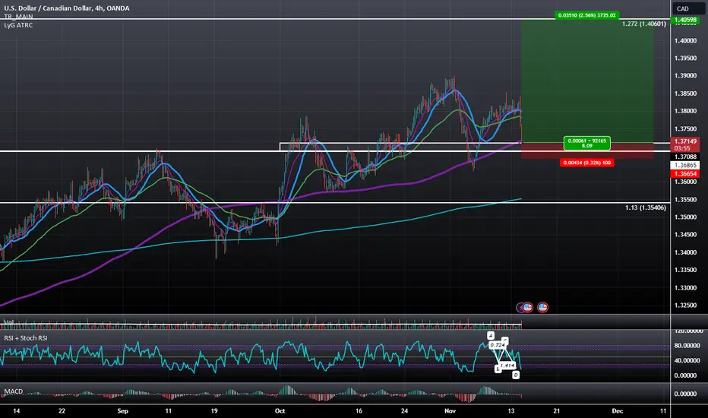This screenshot has width=708, height=418.
Task: Click the green 1.40598 price axis tag
Action: (685, 20)
